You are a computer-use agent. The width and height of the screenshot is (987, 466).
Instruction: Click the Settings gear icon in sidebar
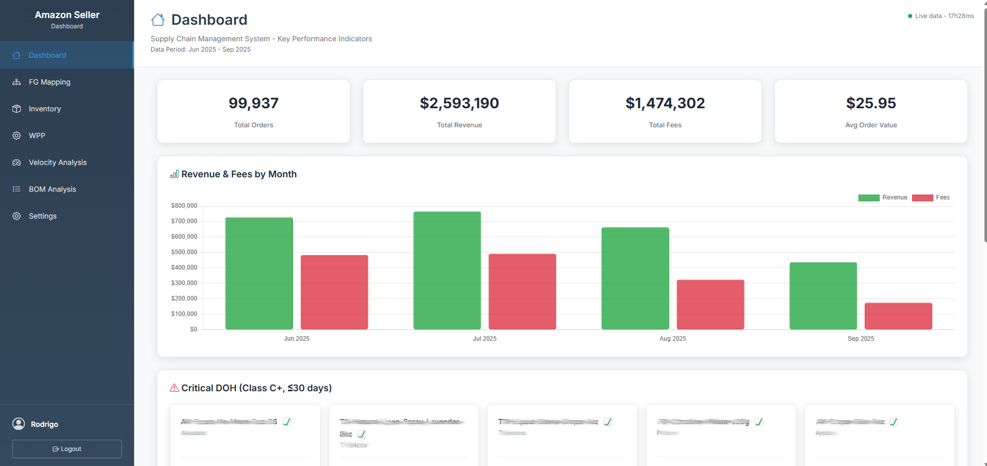tap(16, 216)
